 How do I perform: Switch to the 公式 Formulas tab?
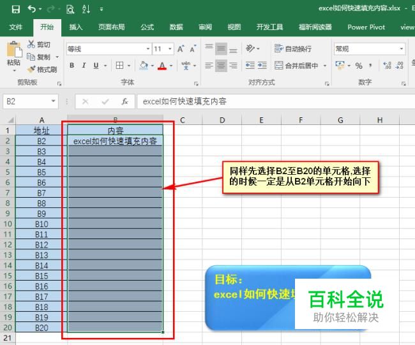tap(147, 27)
